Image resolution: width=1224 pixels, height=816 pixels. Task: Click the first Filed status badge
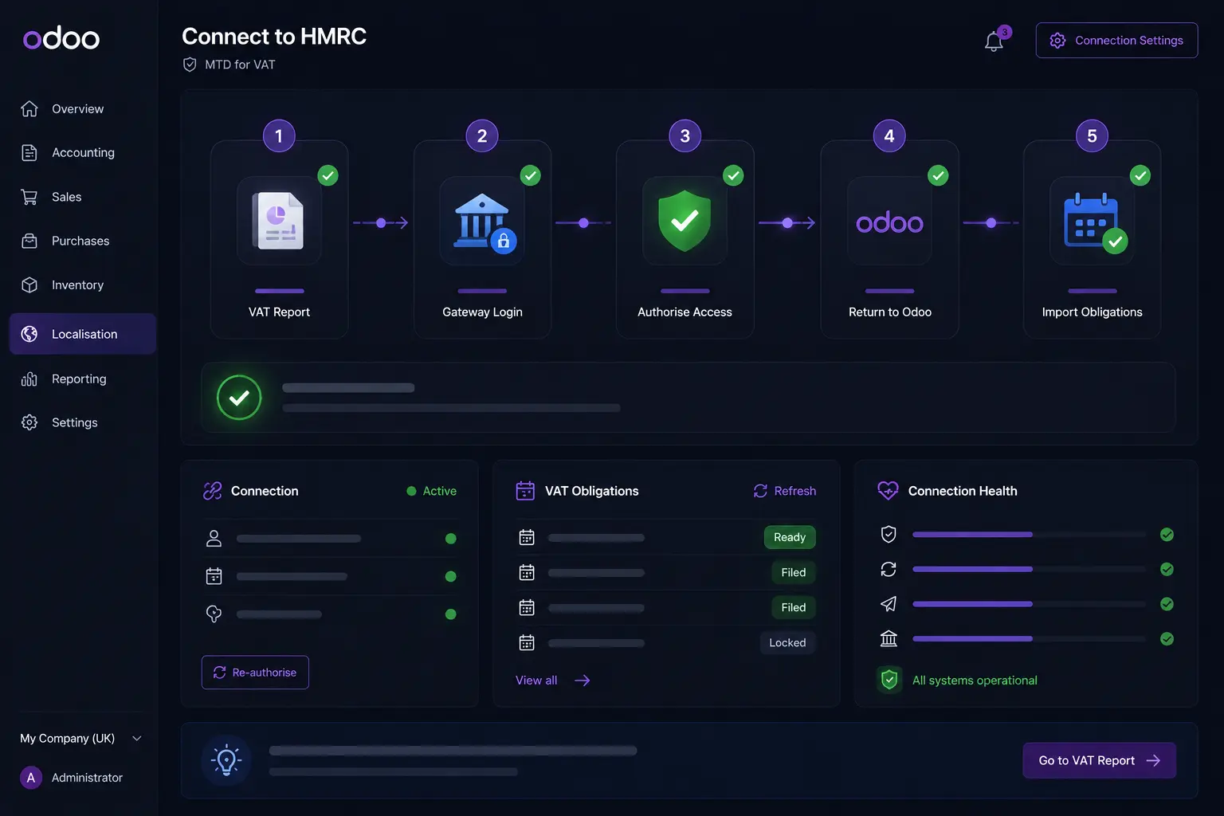794,572
